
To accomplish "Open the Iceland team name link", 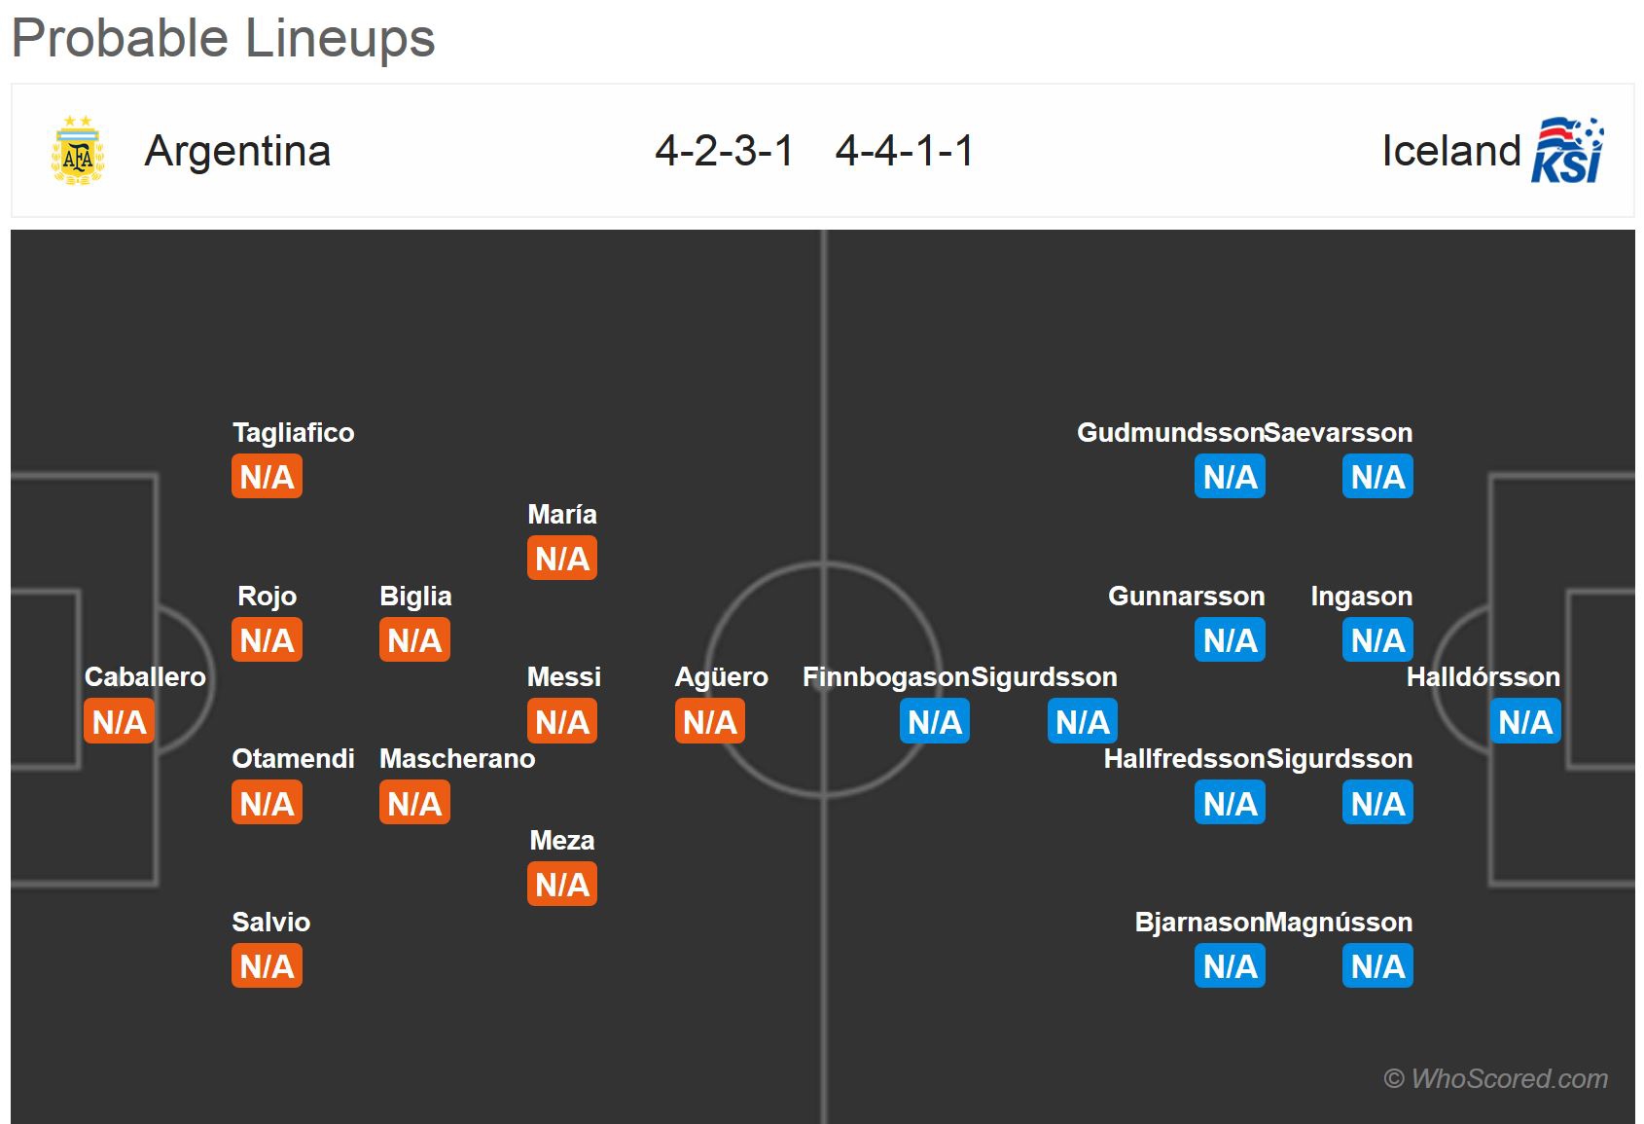I will (1450, 151).
